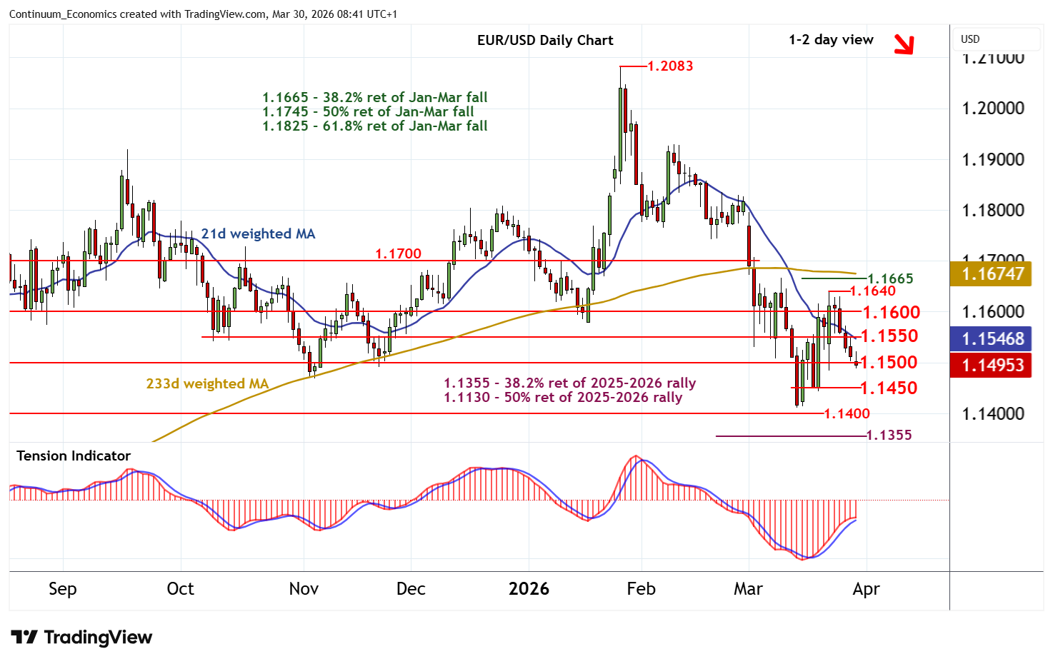Click the 1.1665 38.2% retracement text

pos(374,97)
